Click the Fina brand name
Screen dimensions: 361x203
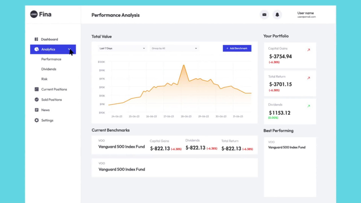[45, 14]
